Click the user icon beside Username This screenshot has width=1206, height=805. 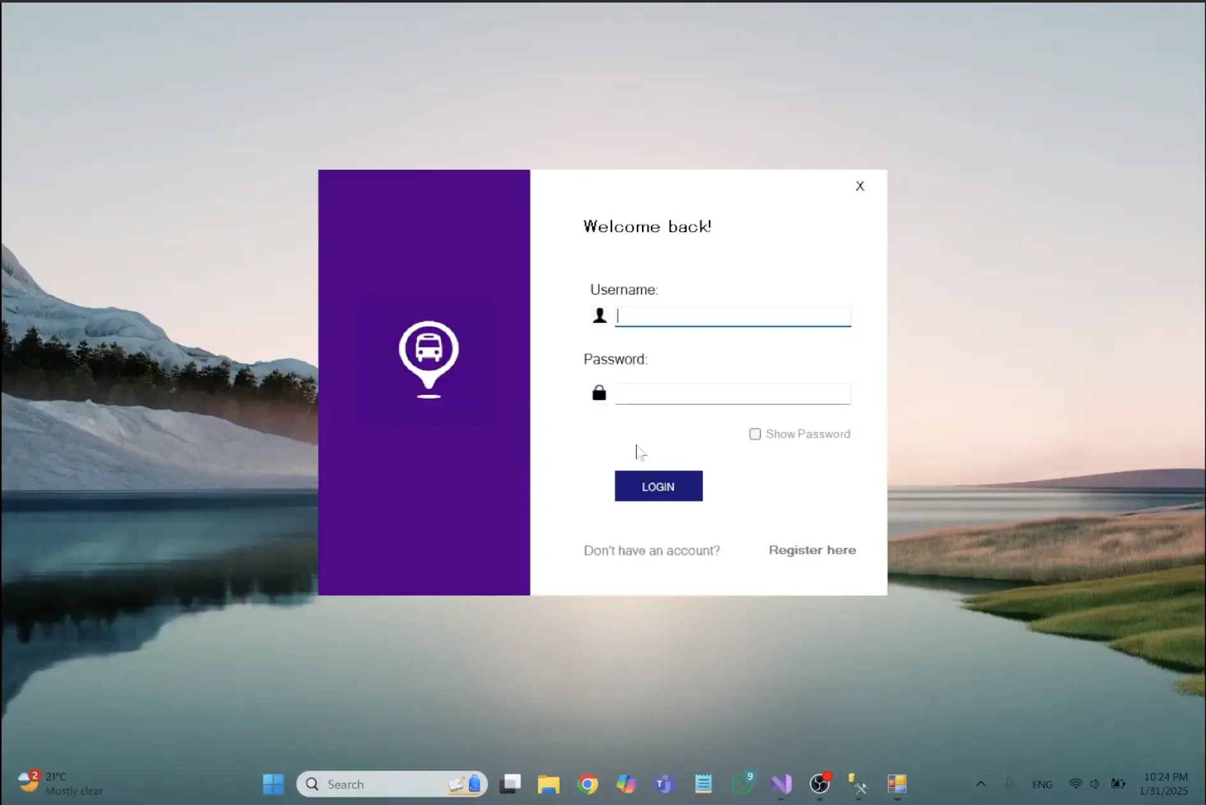pyautogui.click(x=599, y=316)
